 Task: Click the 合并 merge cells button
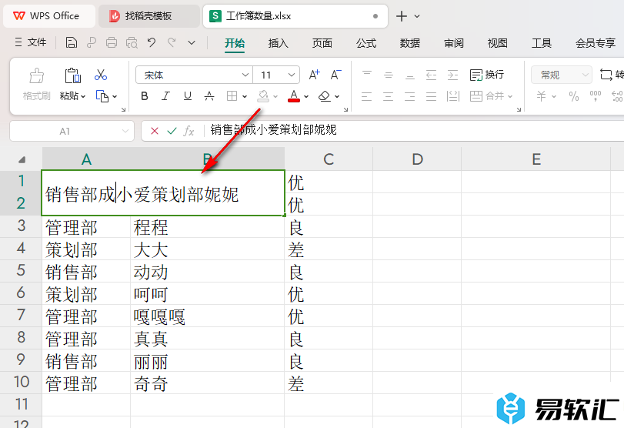click(491, 96)
